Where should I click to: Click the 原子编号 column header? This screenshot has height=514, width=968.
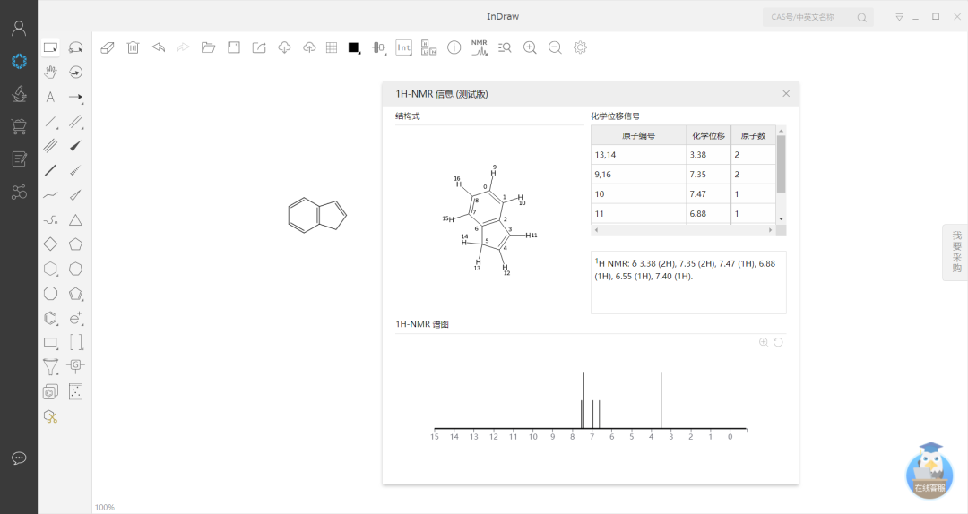638,136
